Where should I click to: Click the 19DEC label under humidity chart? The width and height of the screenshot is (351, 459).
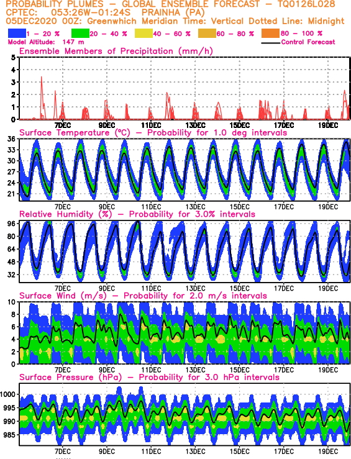[328, 288]
